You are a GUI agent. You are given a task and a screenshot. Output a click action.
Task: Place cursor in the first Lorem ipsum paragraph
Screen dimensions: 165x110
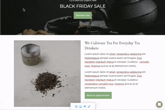click(x=117, y=60)
